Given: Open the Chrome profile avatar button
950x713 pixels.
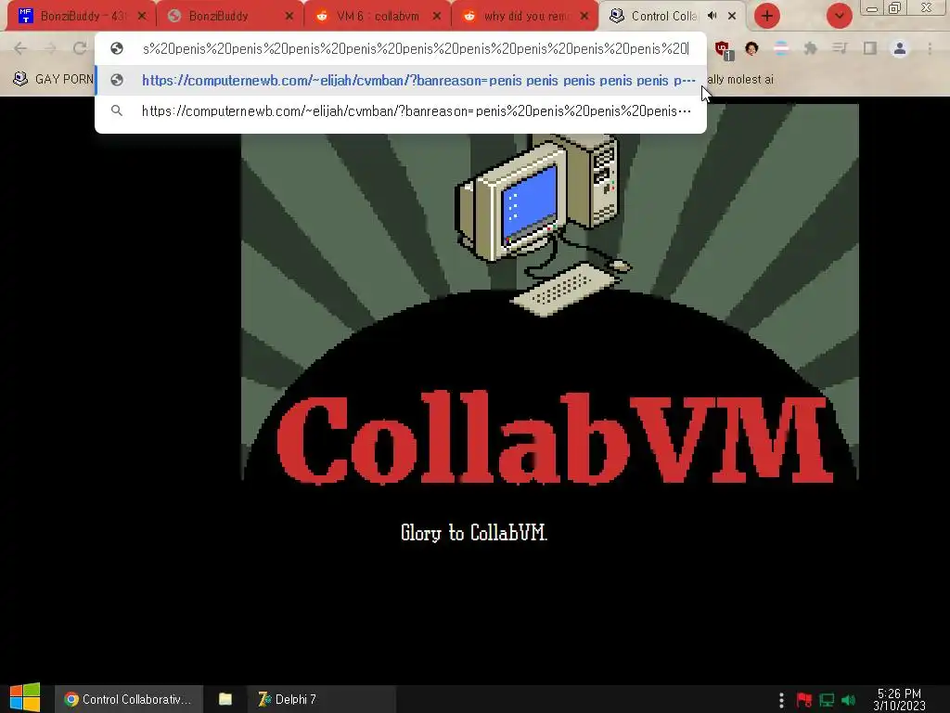Looking at the screenshot, I should (x=900, y=48).
